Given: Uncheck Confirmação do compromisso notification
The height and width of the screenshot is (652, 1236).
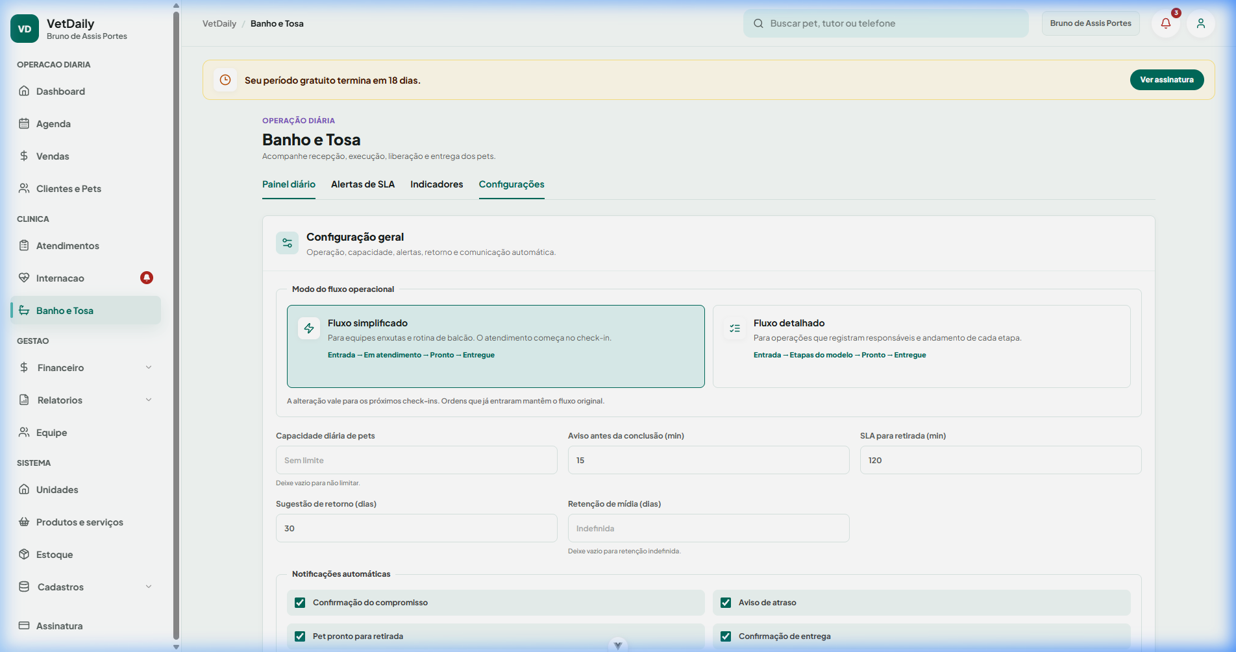Looking at the screenshot, I should pyautogui.click(x=300, y=603).
